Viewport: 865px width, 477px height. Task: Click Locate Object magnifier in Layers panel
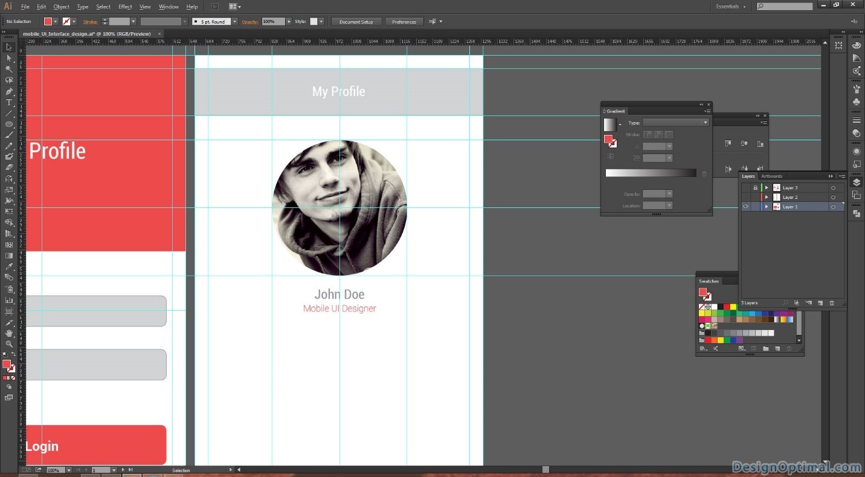(786, 303)
